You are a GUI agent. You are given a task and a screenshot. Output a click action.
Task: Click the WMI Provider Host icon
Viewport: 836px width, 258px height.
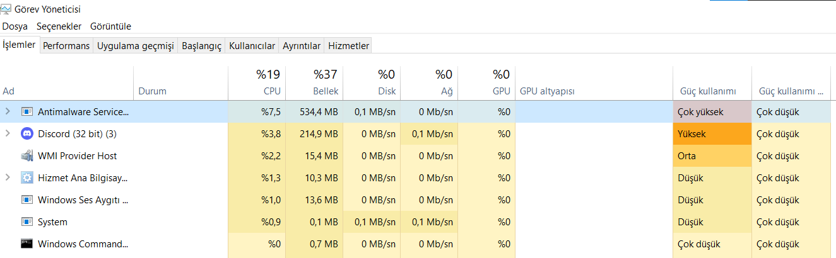[x=27, y=156]
